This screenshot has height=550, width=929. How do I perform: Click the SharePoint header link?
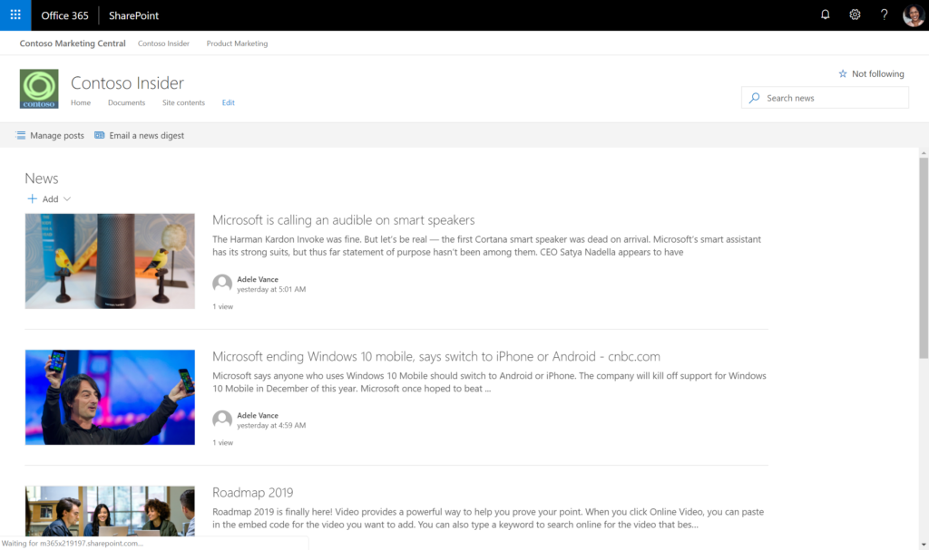pyautogui.click(x=133, y=15)
